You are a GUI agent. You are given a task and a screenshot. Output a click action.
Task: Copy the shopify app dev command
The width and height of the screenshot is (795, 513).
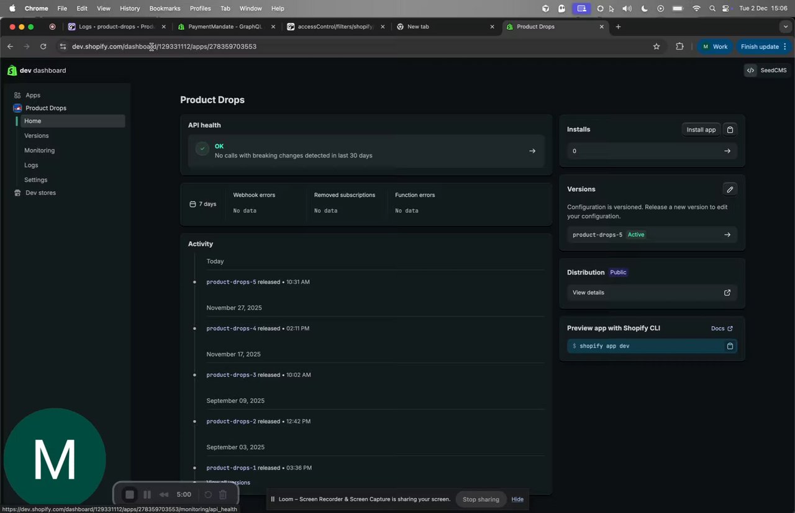(730, 346)
